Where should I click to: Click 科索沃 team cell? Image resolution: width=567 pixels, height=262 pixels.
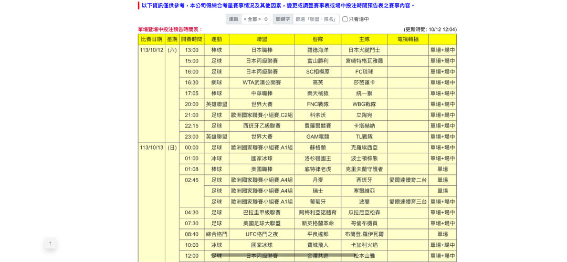point(318,115)
